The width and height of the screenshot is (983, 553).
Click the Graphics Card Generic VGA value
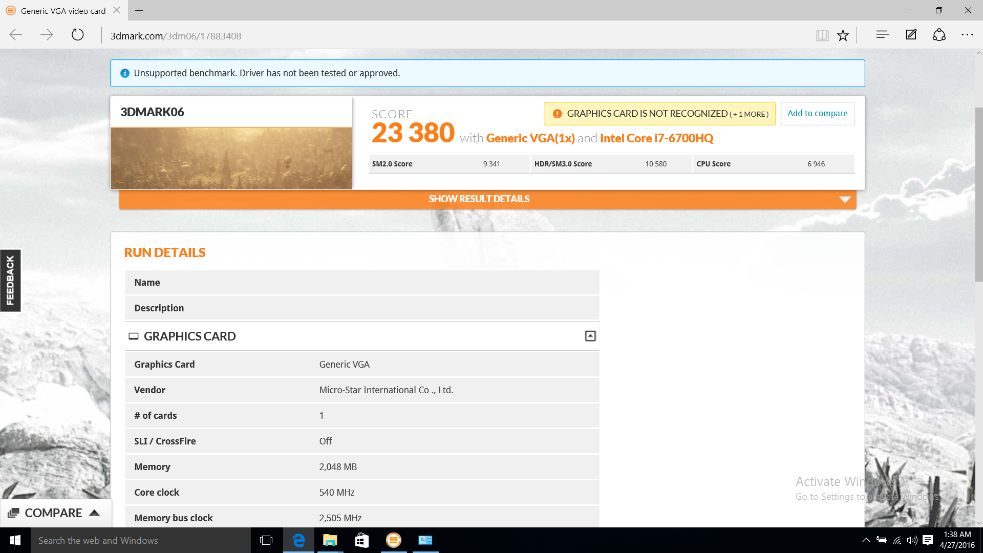345,365
